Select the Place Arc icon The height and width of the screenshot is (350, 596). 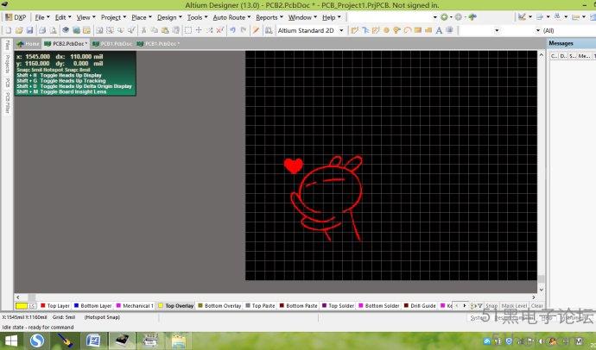pyautogui.click(x=408, y=30)
